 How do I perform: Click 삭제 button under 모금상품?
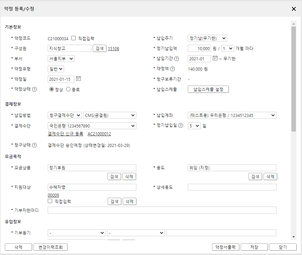129,177
